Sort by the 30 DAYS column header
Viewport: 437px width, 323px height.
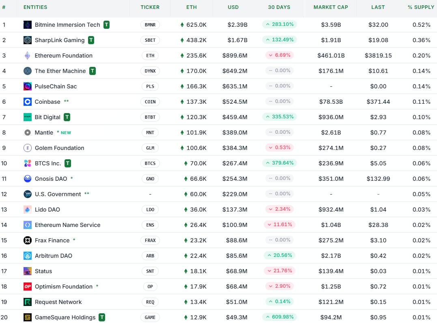pyautogui.click(x=279, y=7)
